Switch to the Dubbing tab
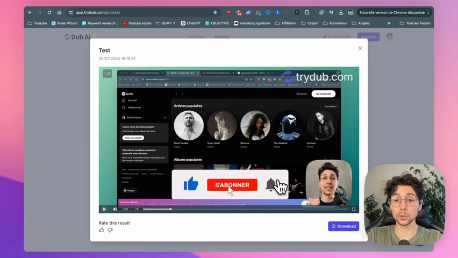Image resolution: width=458 pixels, height=258 pixels. click(x=196, y=37)
